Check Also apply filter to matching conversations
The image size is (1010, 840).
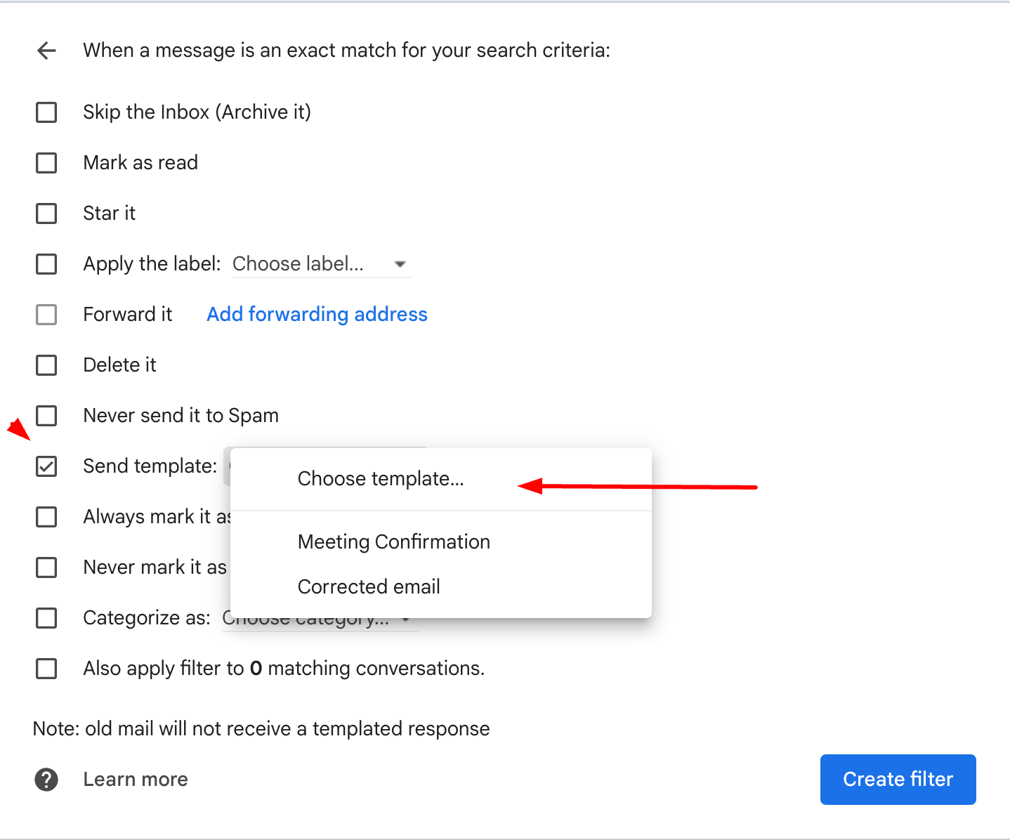[x=46, y=669]
